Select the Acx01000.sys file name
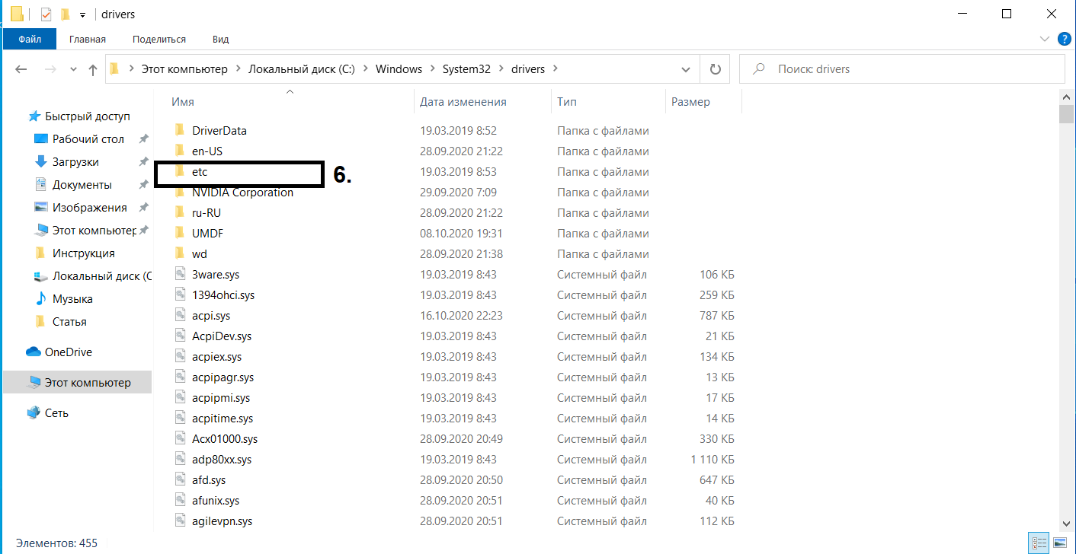The image size is (1076, 554). point(225,439)
